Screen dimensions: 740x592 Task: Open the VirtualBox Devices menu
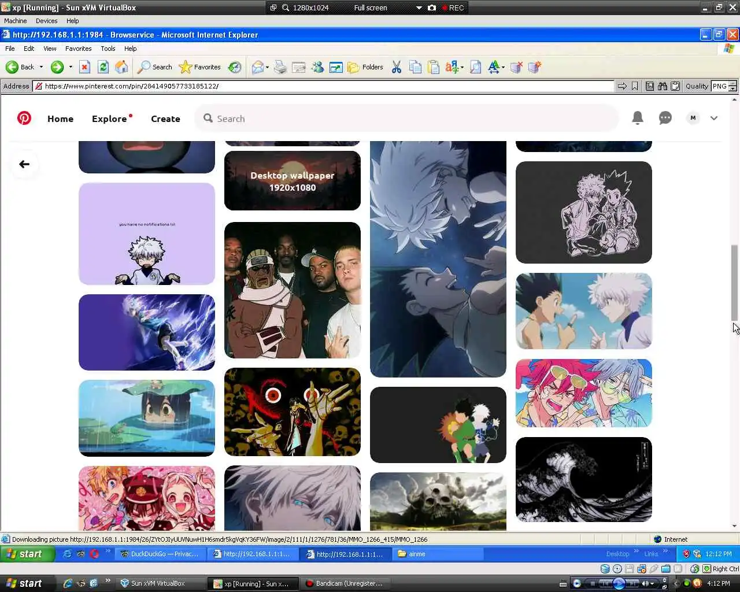point(46,21)
